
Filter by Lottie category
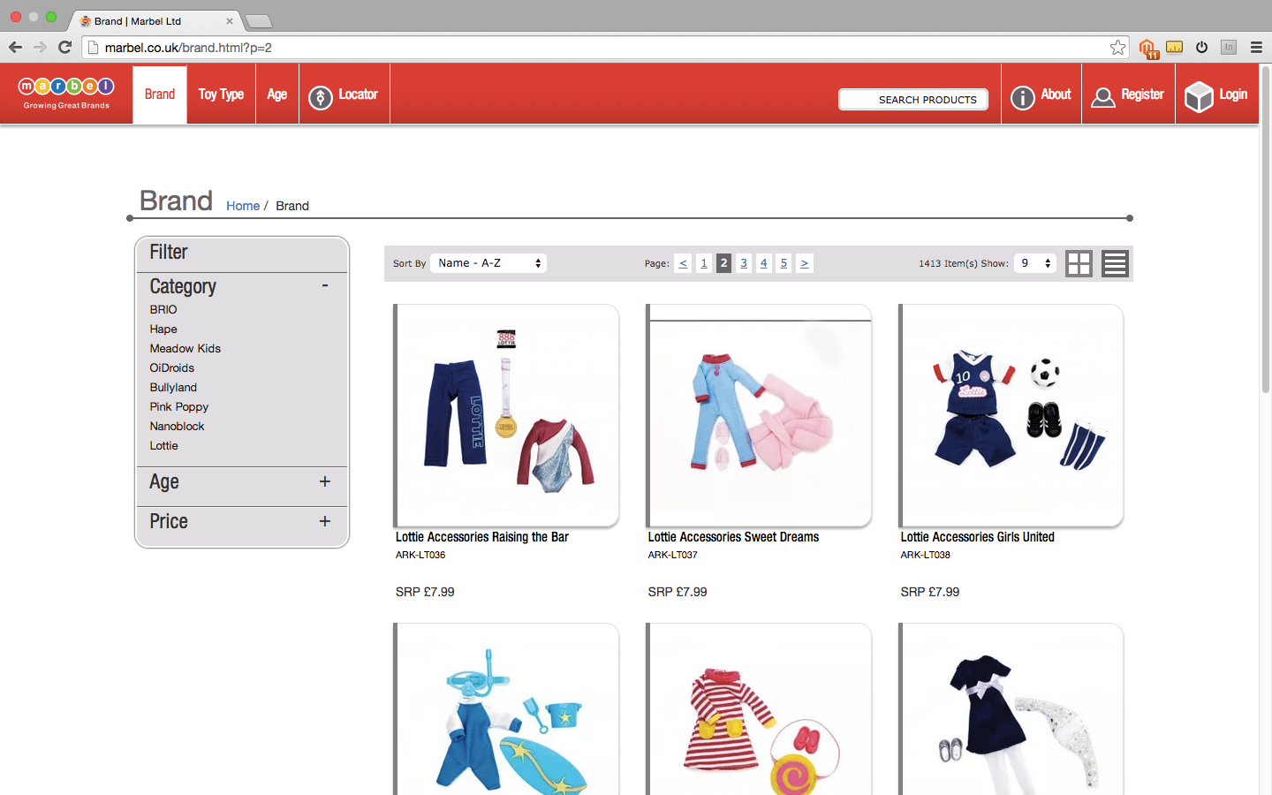click(163, 445)
